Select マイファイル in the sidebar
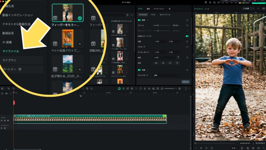266x150 pixels. coord(11,51)
